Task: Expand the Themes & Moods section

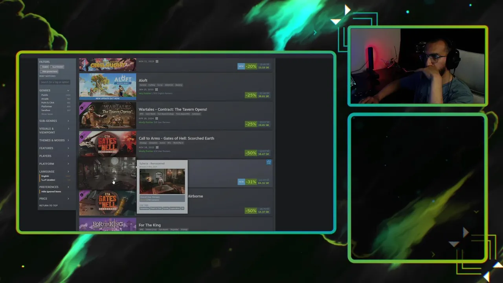Action: 54,140
